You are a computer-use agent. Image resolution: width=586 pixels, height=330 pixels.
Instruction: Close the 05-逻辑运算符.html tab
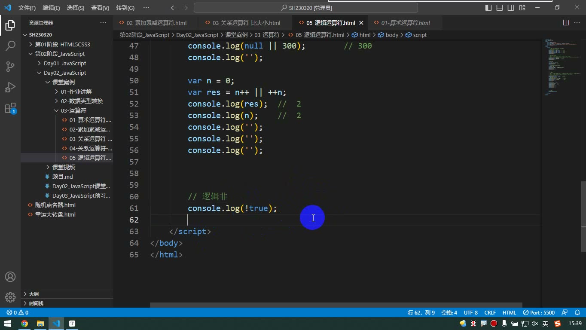[x=361, y=23]
